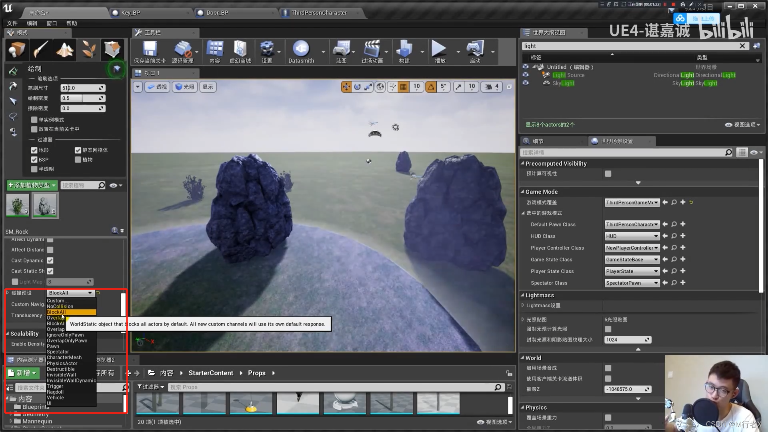
Task: Open Unreal Marketplace from the toolbar
Action: pos(240,49)
